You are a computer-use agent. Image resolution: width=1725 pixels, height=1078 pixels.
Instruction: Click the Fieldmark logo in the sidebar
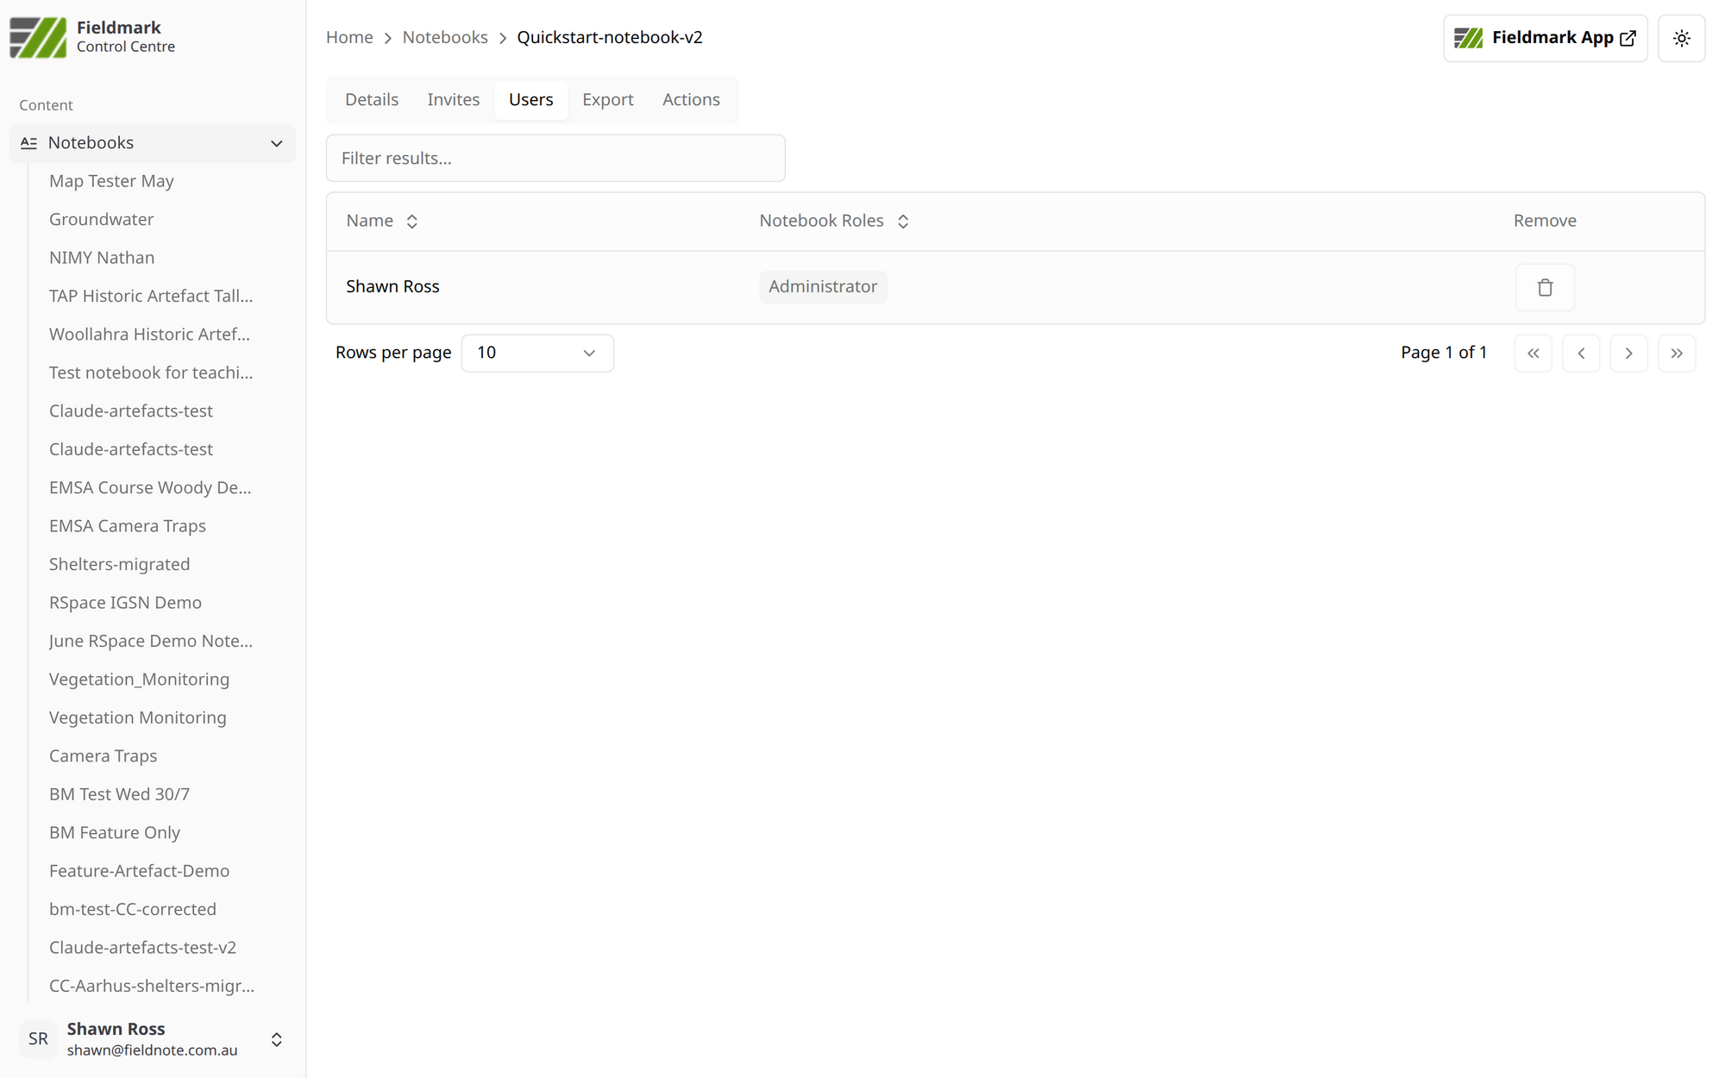coord(38,37)
